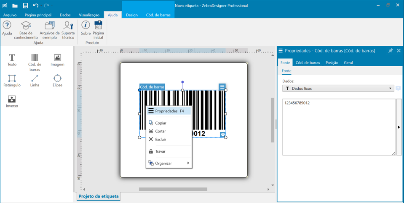Click the barcode data text field

click(x=339, y=127)
